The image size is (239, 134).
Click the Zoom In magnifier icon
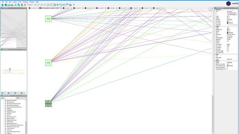point(35,5)
